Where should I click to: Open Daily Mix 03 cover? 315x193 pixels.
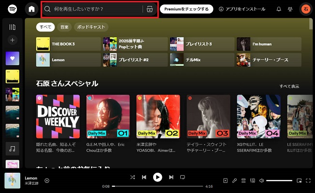tap(209, 117)
